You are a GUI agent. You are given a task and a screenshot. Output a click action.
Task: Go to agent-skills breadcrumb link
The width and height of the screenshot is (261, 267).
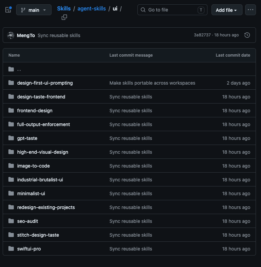92,8
